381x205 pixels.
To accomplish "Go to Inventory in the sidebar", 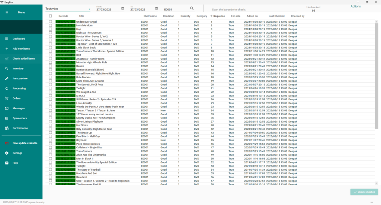I will [18, 69].
